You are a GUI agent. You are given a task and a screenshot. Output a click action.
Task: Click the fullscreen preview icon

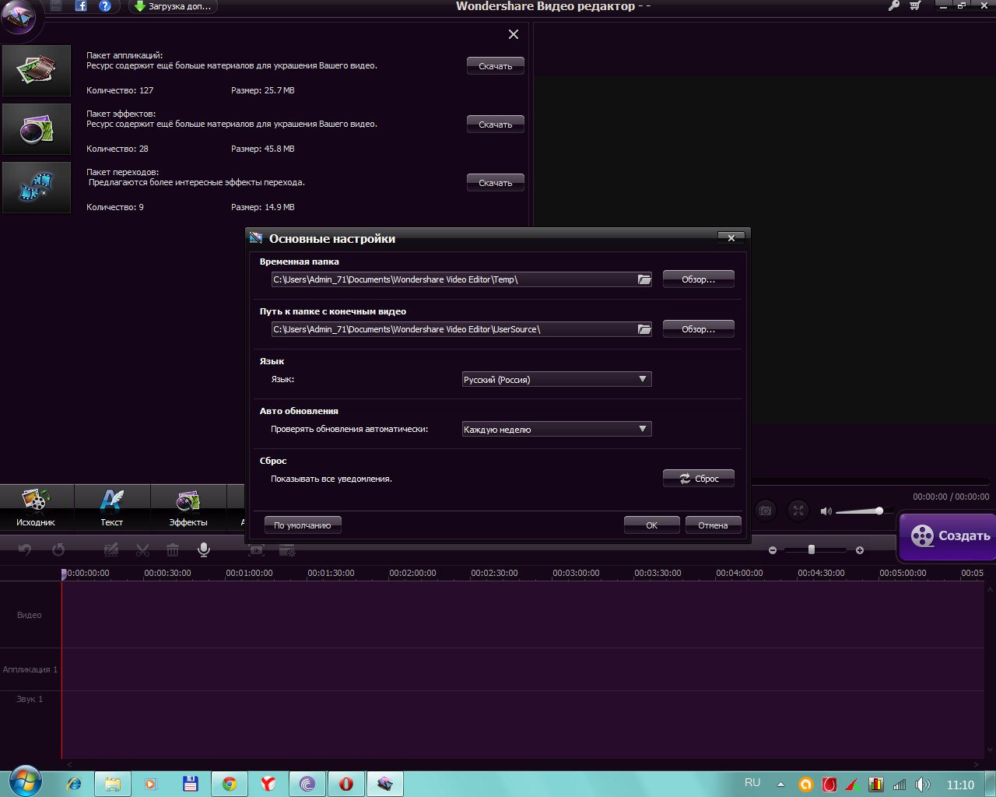click(x=798, y=511)
